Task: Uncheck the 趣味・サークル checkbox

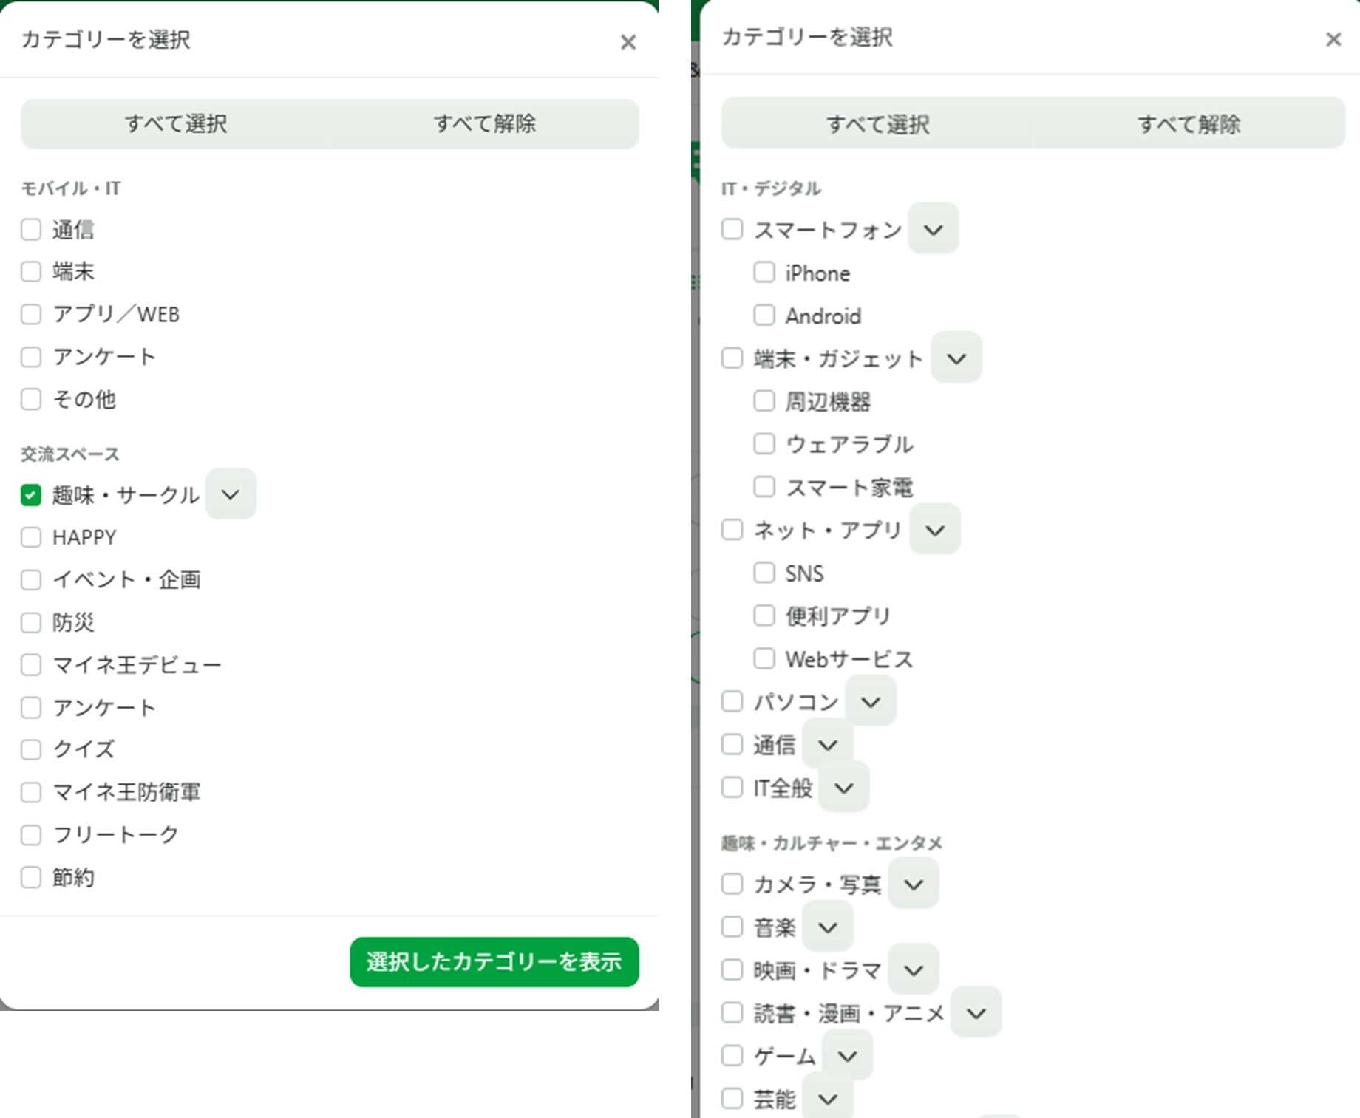Action: [x=31, y=494]
